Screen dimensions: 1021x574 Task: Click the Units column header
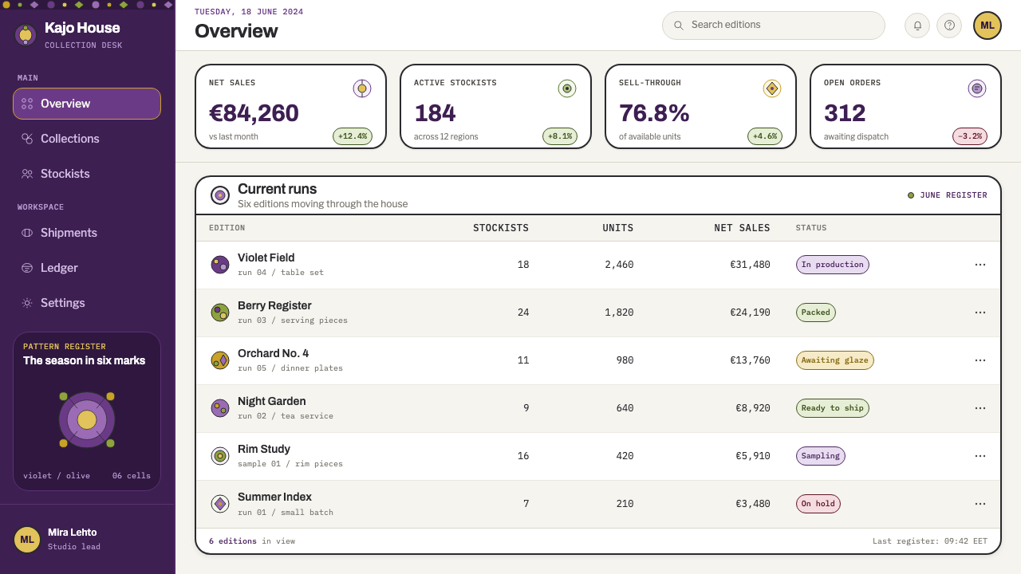(x=618, y=228)
